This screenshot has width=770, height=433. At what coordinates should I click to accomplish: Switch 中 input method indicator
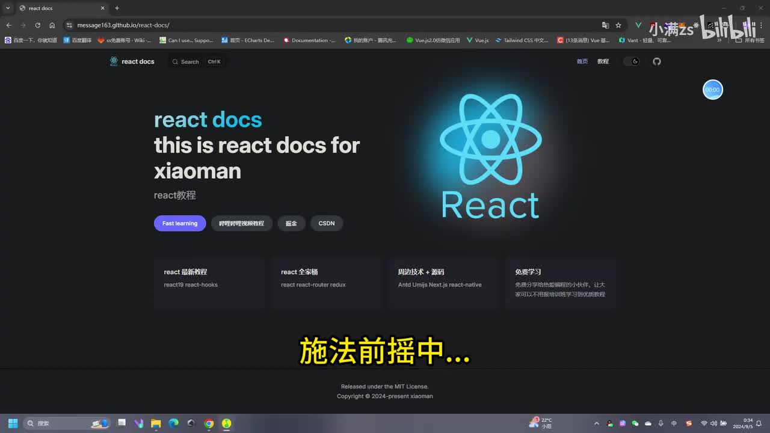(674, 423)
